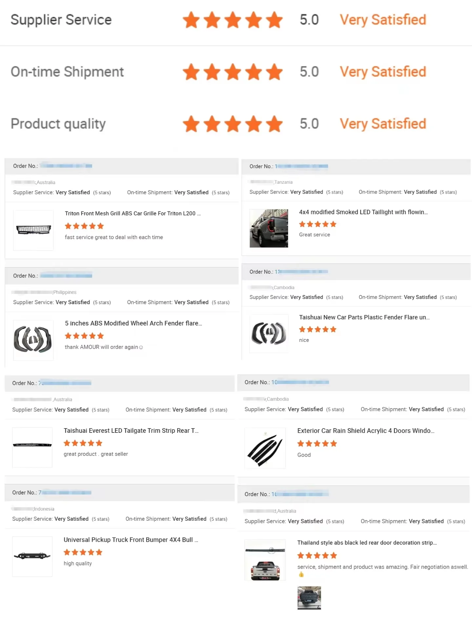Image resolution: width=472 pixels, height=630 pixels.
Task: Enlarge the customer-uploaded review photo of the truck
Action: pos(309,598)
